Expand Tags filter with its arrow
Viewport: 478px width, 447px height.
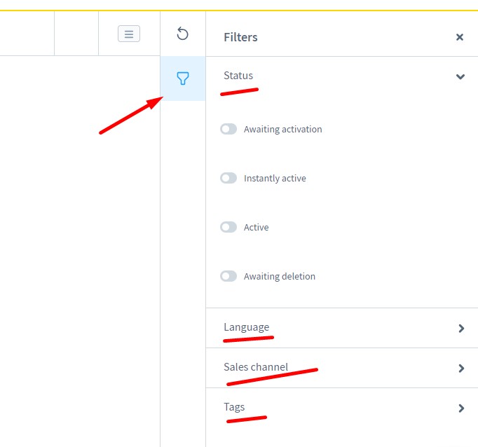(461, 408)
